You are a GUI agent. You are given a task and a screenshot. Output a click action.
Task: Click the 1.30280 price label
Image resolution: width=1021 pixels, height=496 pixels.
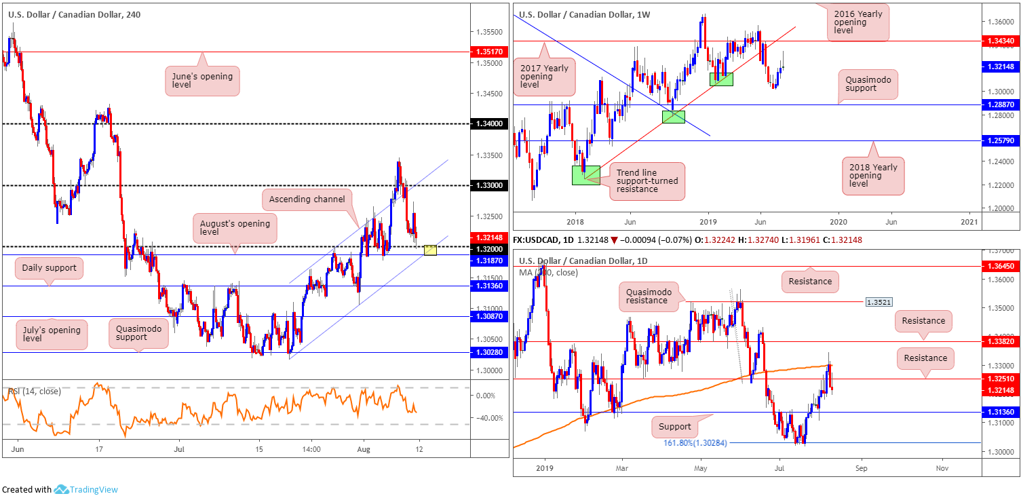click(x=488, y=352)
